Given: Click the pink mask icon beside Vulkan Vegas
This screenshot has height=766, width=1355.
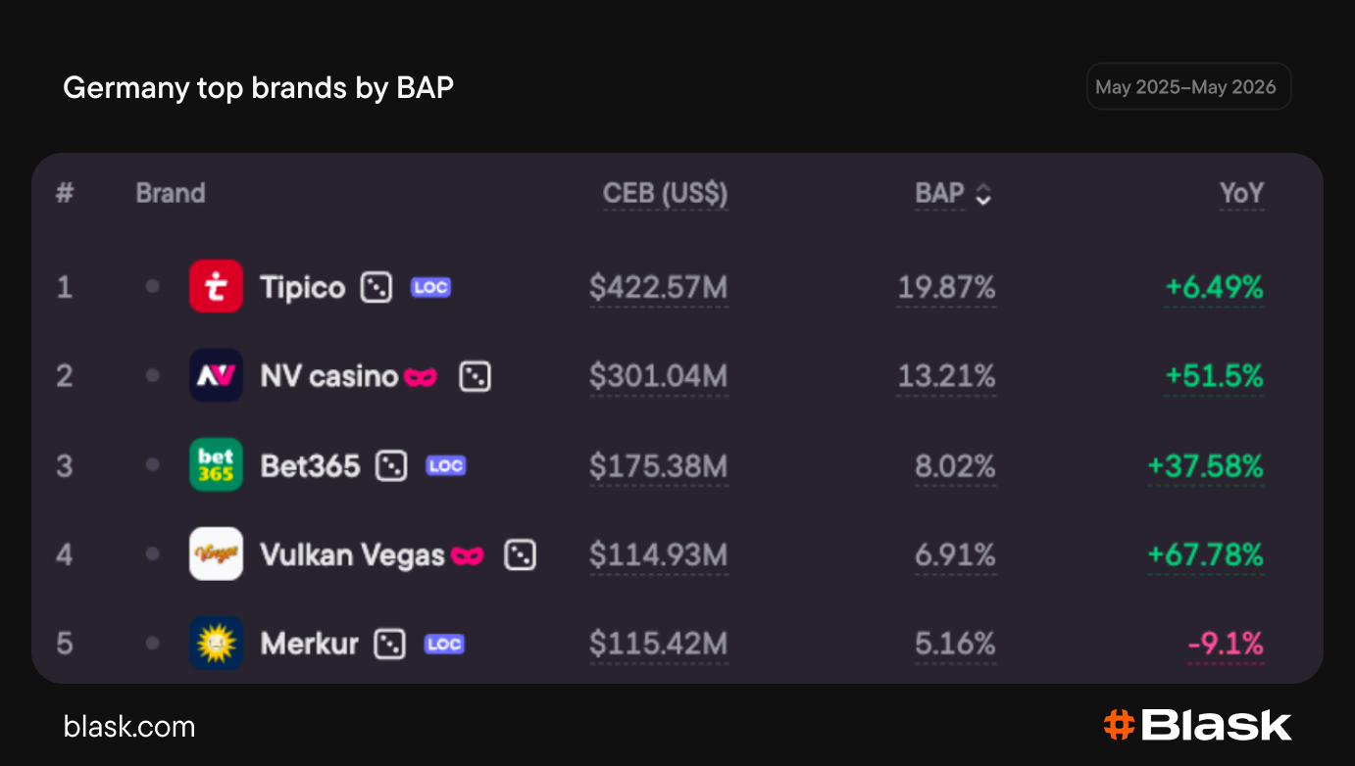Looking at the screenshot, I should click(468, 556).
